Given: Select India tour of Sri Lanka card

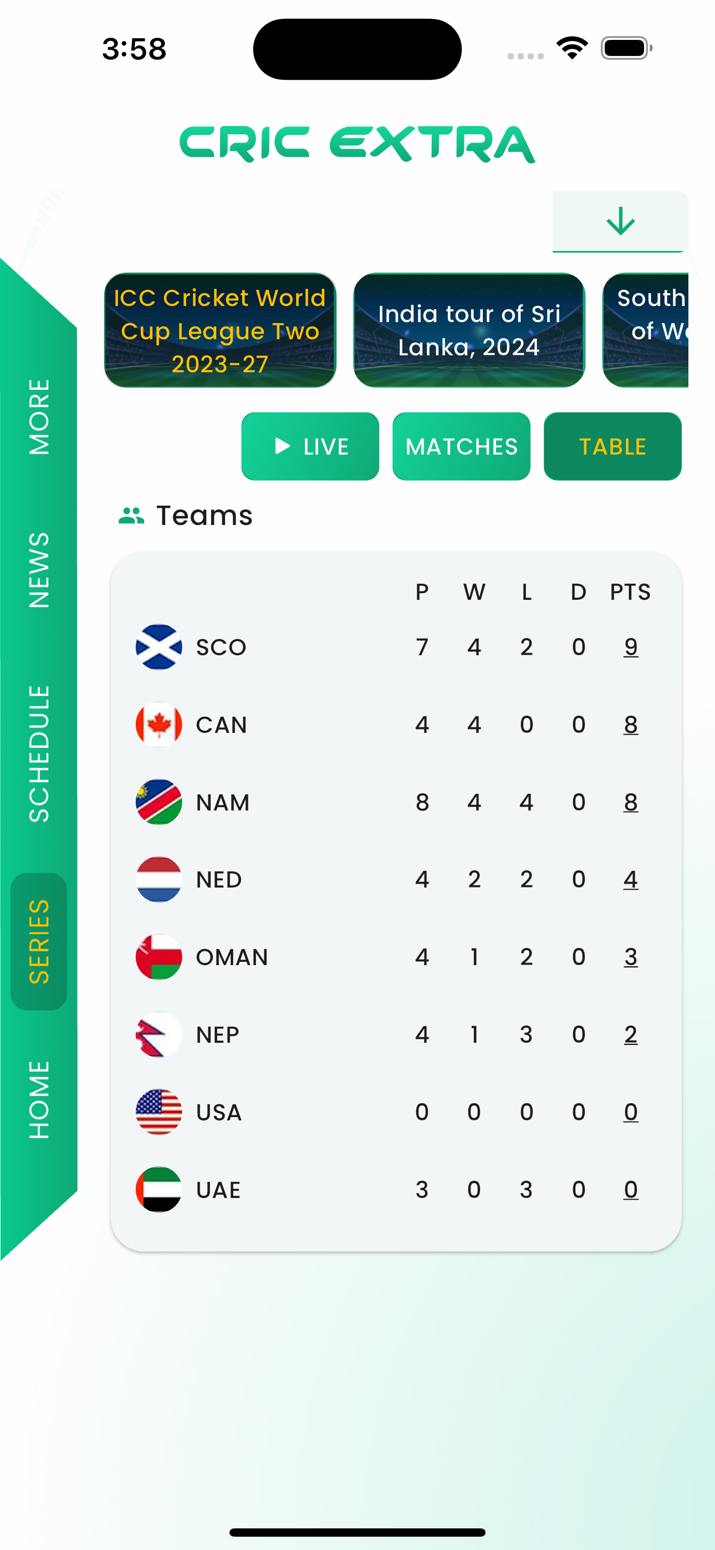Looking at the screenshot, I should [469, 330].
